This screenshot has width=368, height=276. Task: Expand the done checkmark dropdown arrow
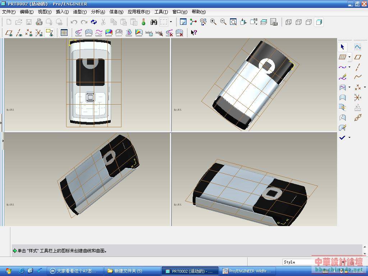349,138
